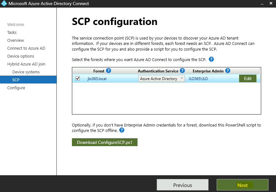Select the jlo365.local forest name
The height and width of the screenshot is (192, 276).
point(97,79)
